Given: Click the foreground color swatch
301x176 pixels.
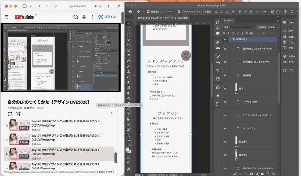Looking at the screenshot, I should (127, 150).
